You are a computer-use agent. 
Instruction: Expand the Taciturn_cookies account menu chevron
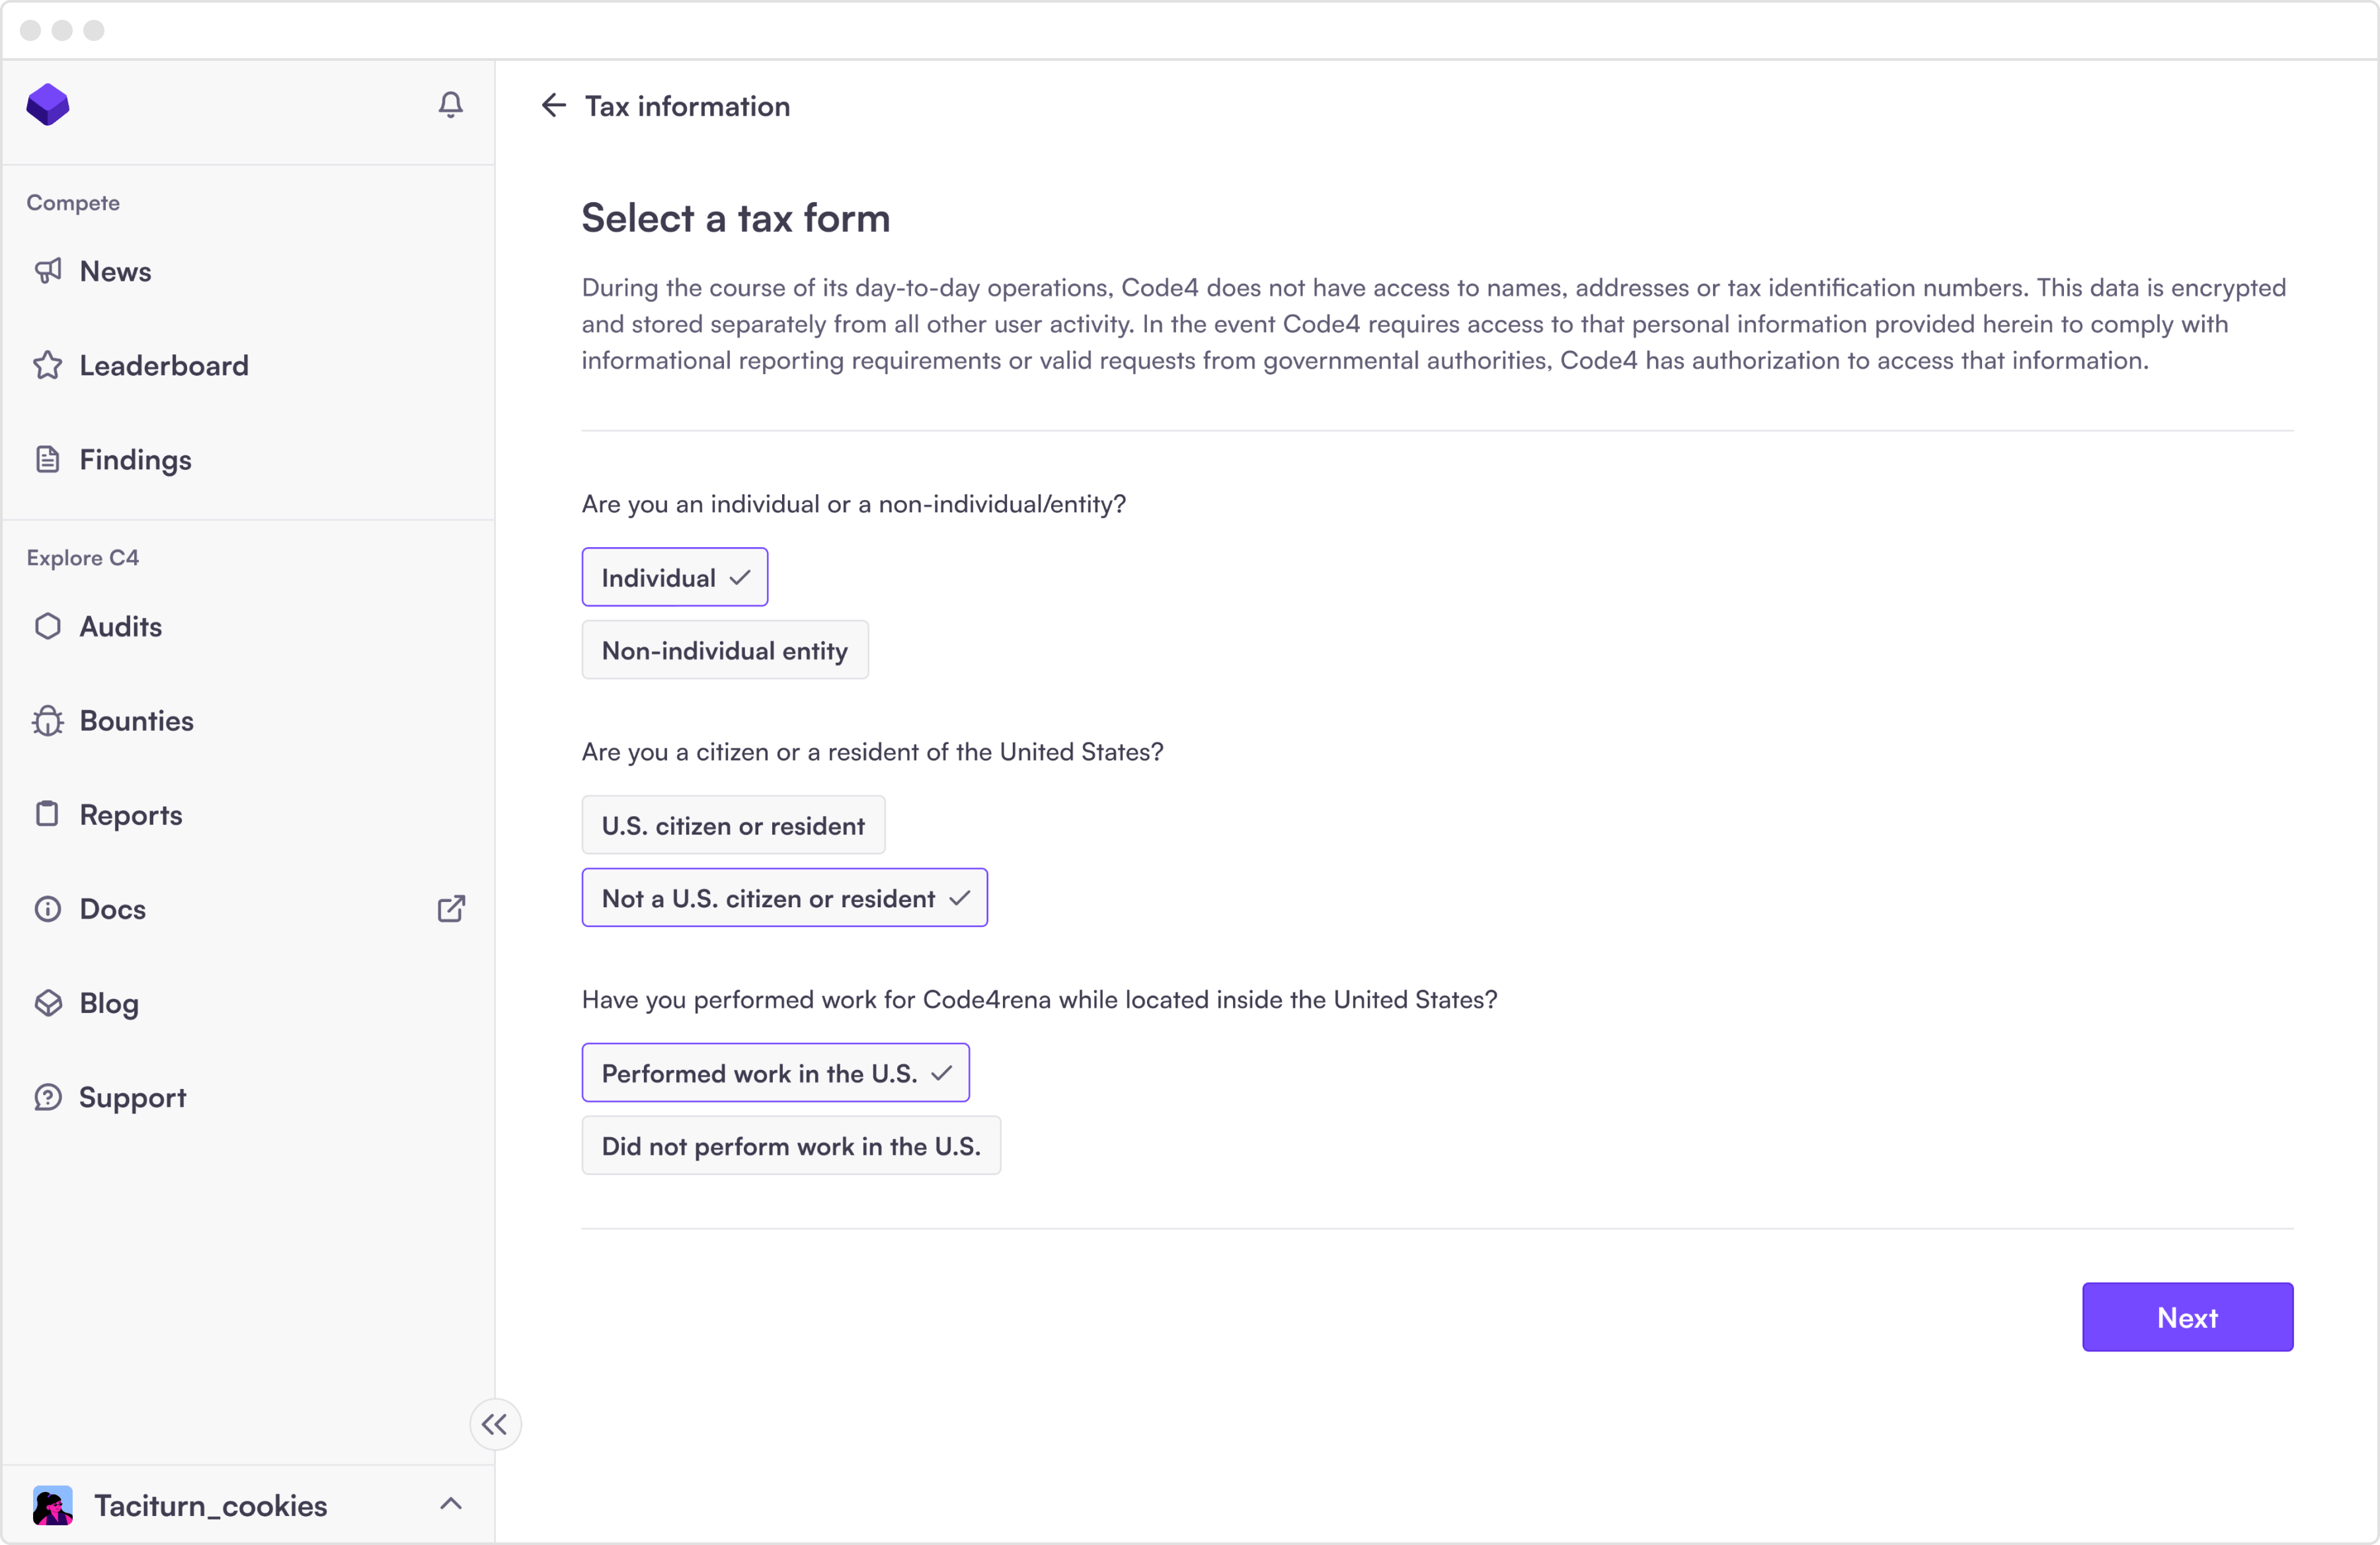coord(450,1504)
